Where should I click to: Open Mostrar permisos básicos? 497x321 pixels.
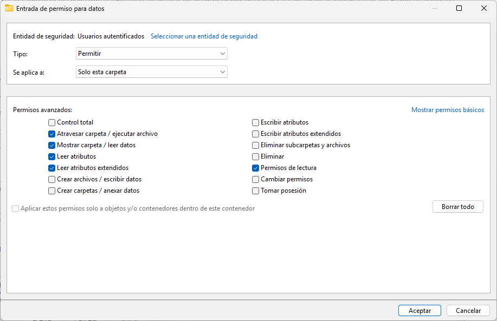pos(448,109)
